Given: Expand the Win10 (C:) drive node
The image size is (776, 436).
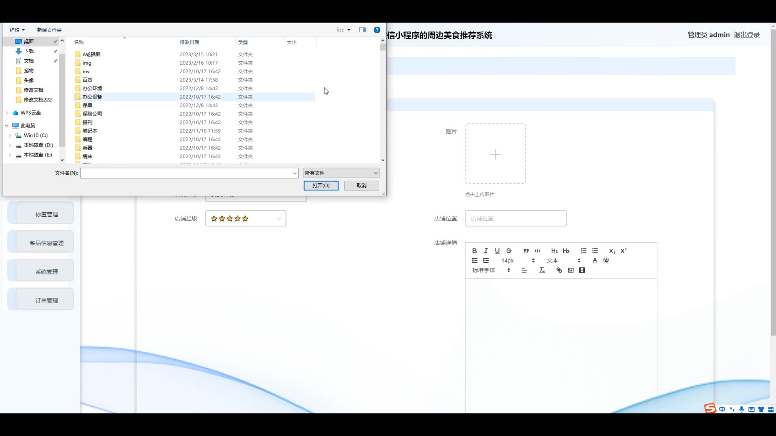Looking at the screenshot, I should [x=10, y=136].
